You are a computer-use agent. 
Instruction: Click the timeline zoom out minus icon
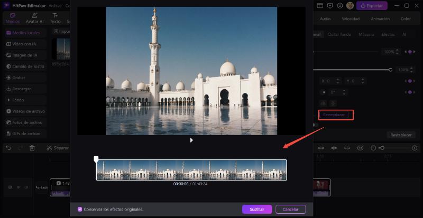tap(373, 148)
